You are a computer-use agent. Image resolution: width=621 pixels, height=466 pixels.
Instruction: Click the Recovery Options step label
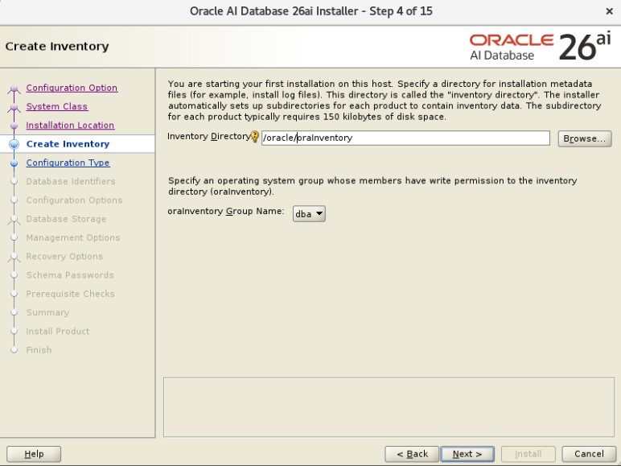coord(64,257)
